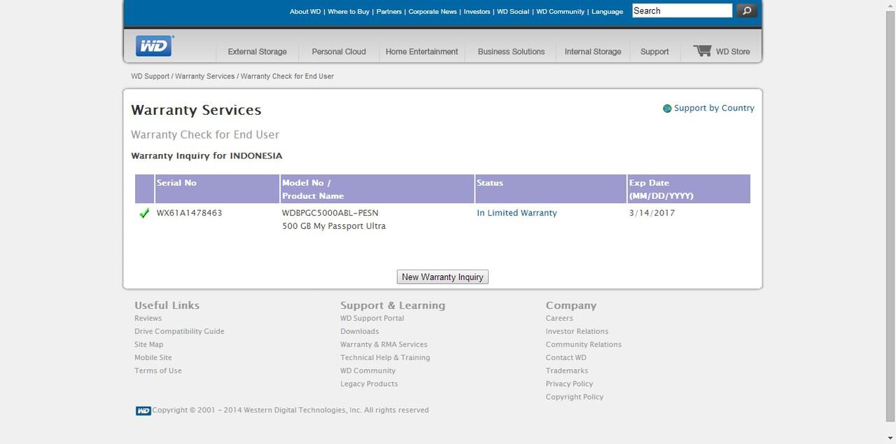Open Legacy Products link
This screenshot has width=896, height=444.
coord(369,384)
